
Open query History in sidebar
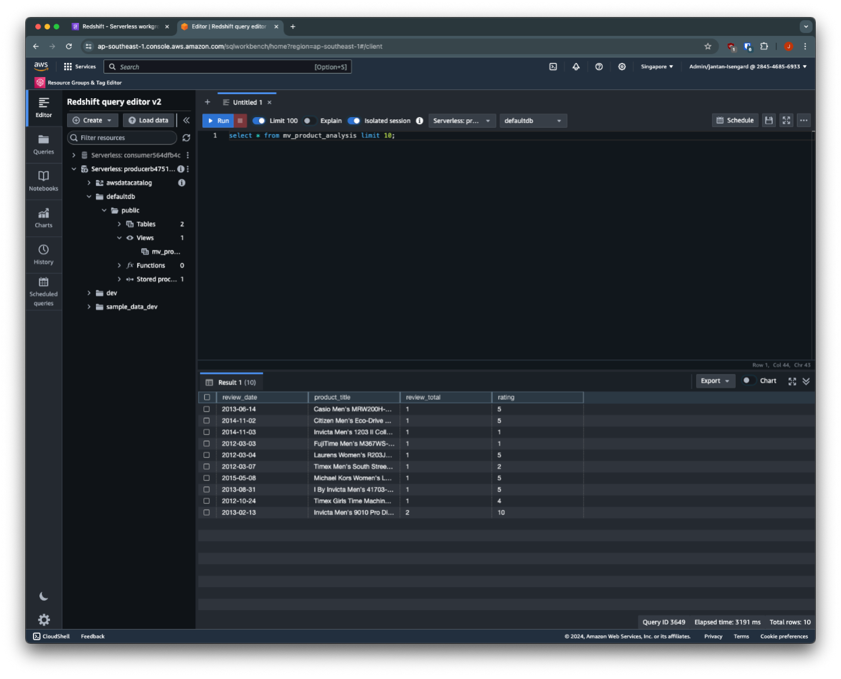[x=44, y=254]
